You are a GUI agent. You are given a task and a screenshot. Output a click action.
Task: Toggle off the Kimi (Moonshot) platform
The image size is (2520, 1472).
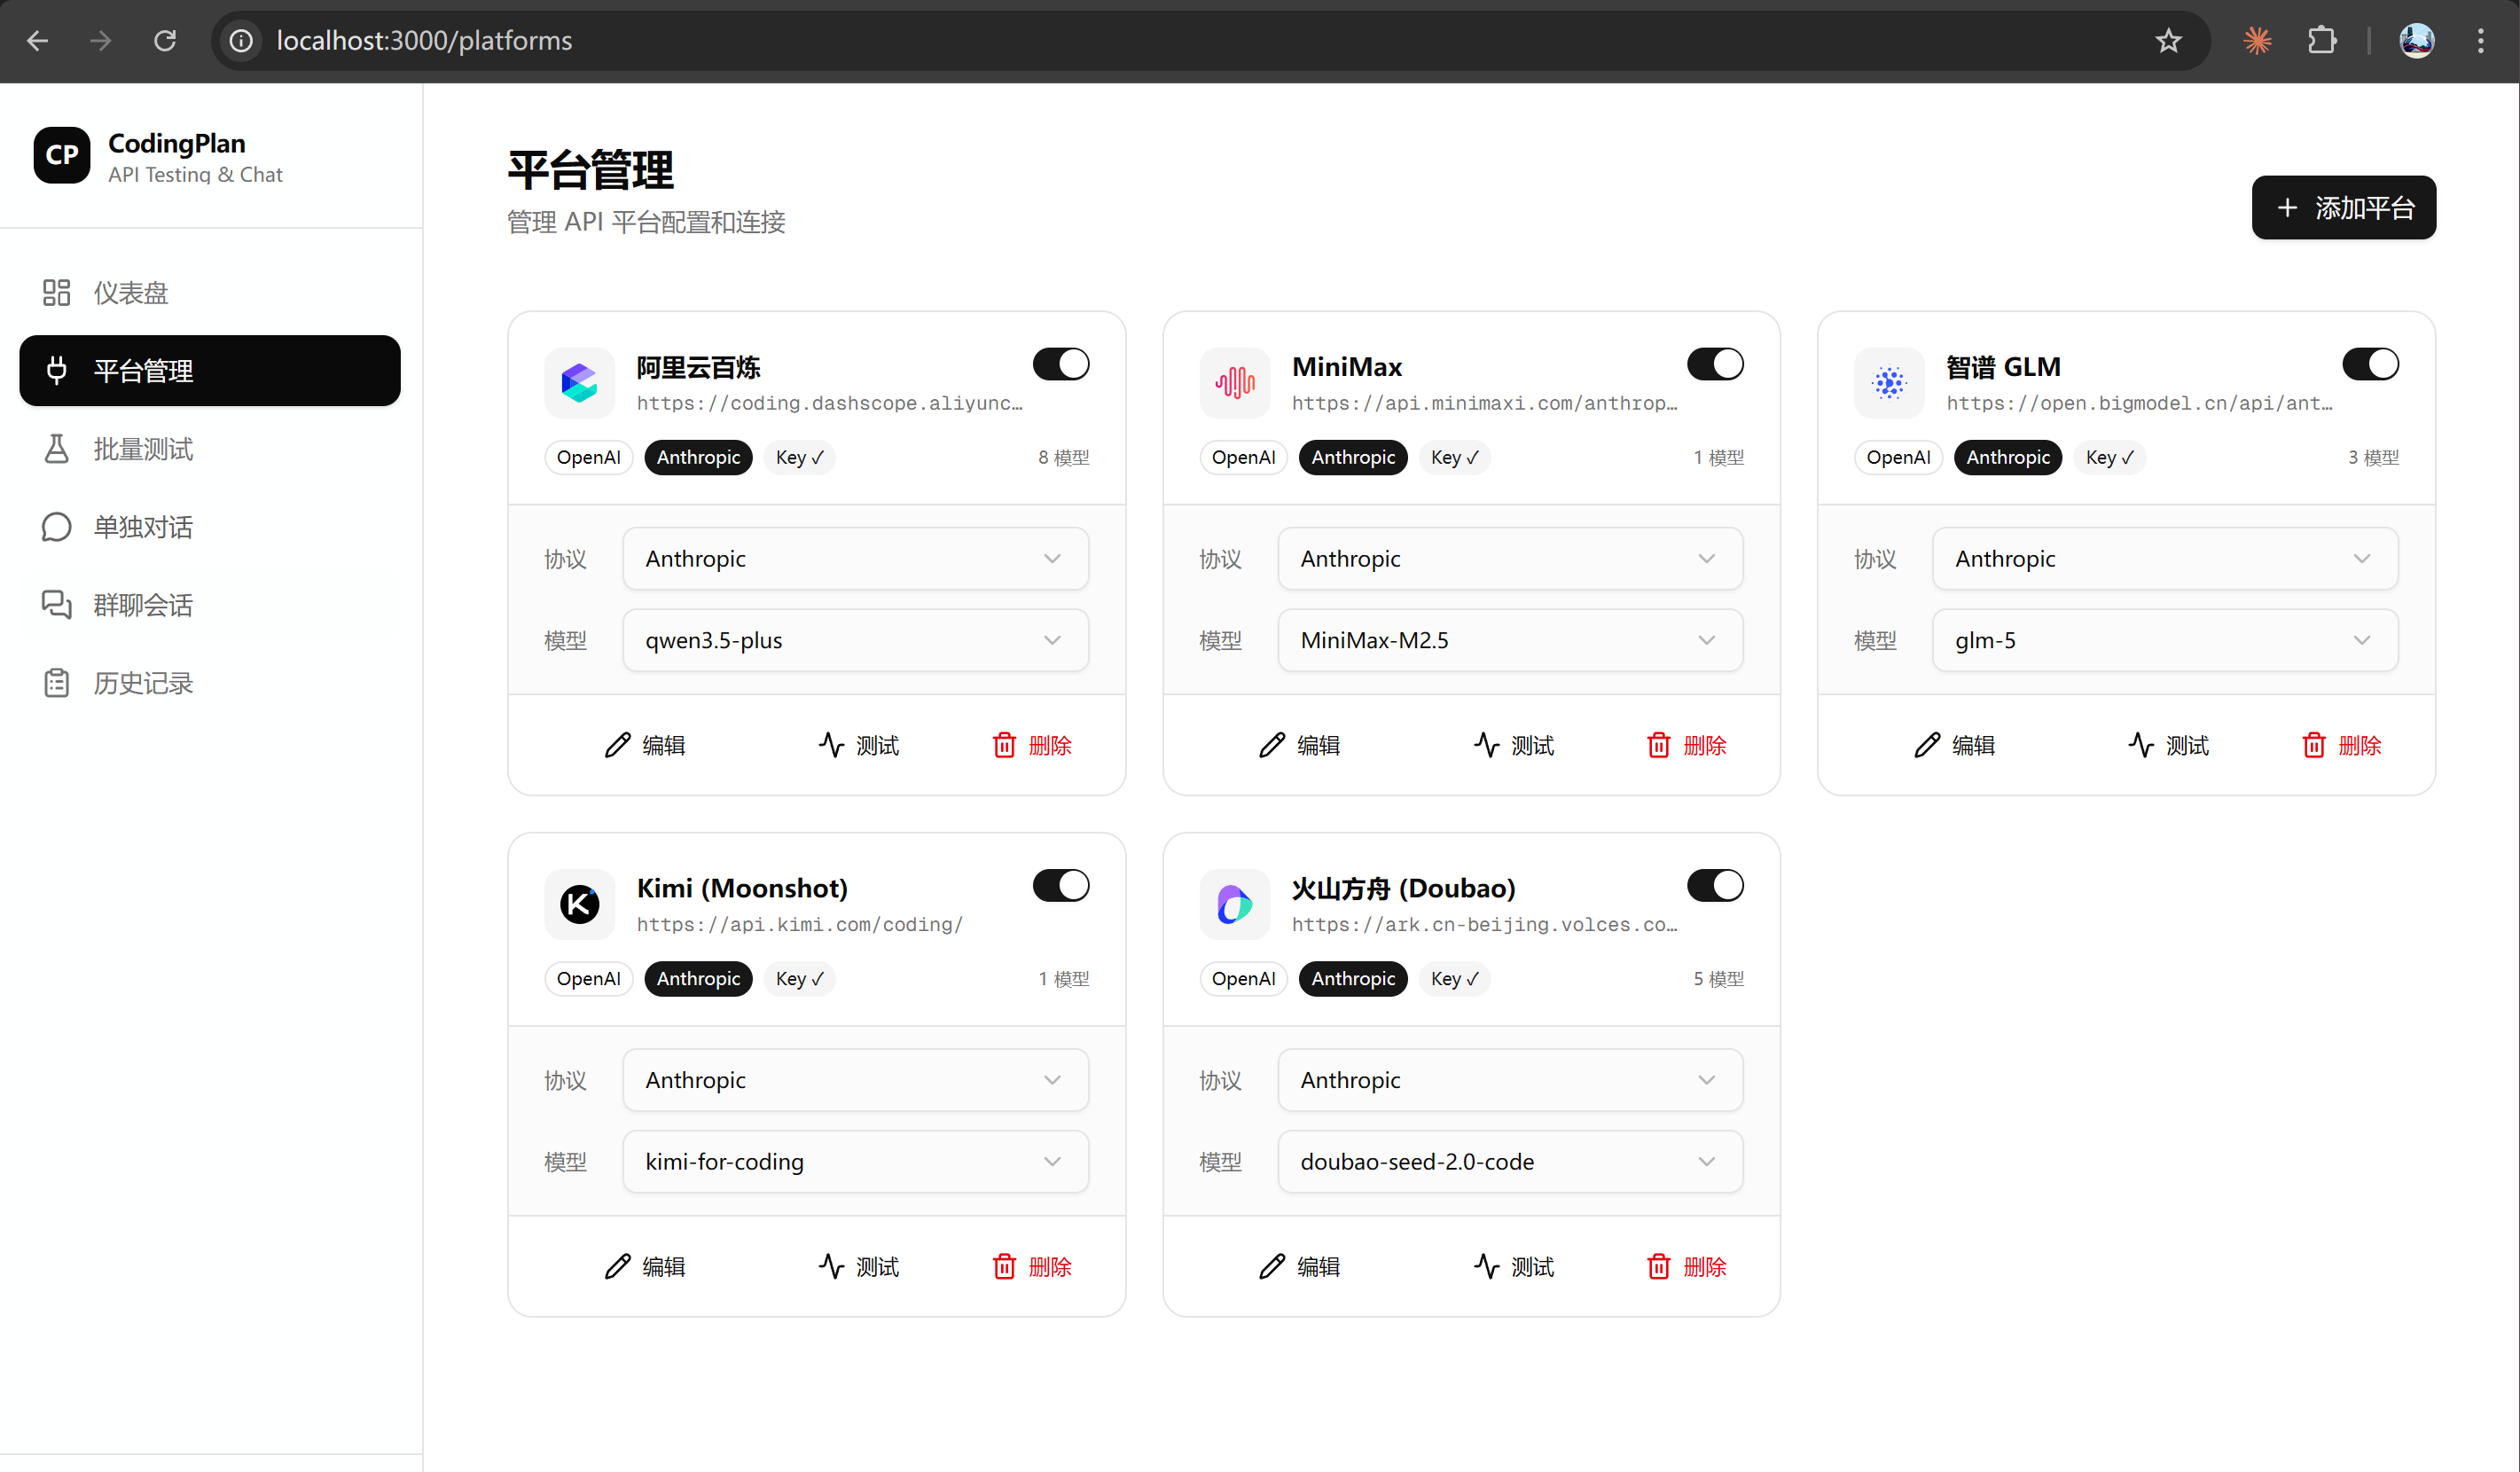1060,885
